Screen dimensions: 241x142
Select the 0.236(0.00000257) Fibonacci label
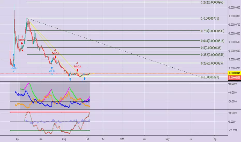(x=213, y=63)
